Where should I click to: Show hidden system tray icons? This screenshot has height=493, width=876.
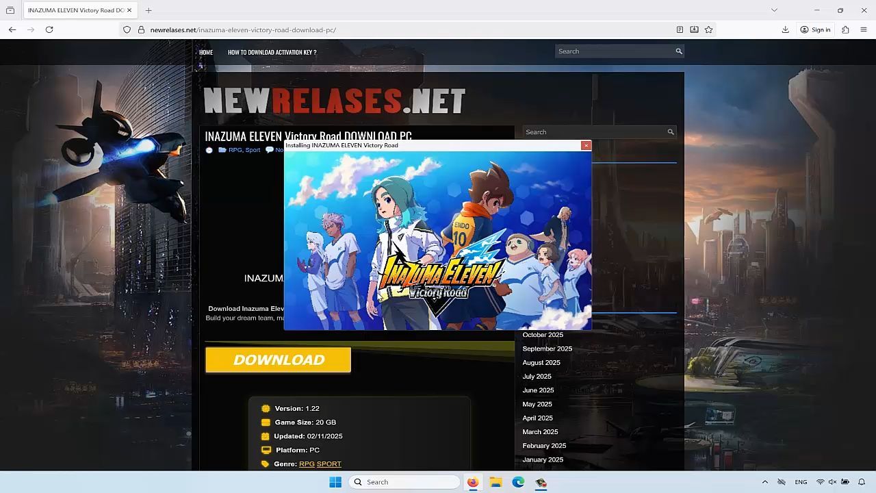764,482
